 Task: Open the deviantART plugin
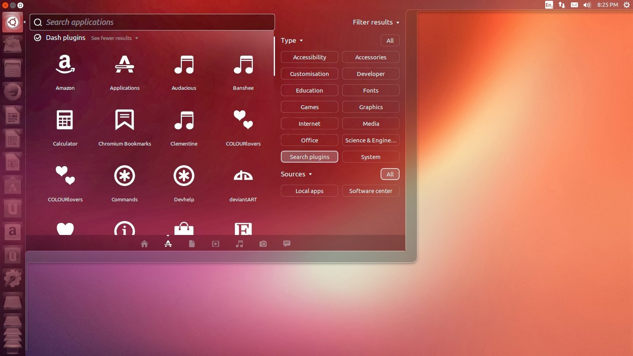coord(243,176)
